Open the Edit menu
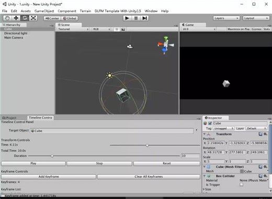 point(14,11)
